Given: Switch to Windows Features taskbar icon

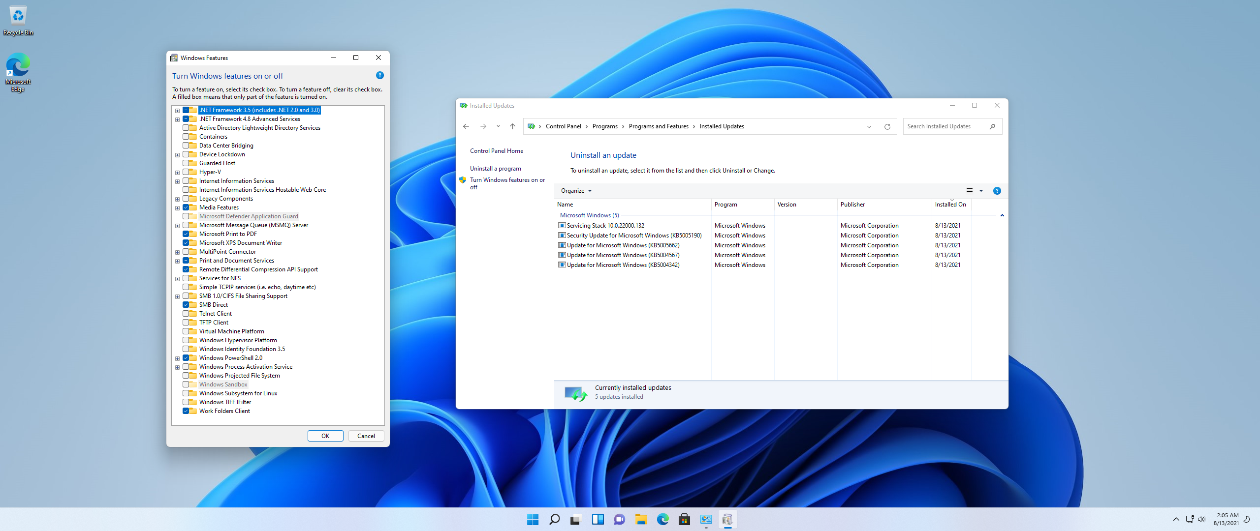Looking at the screenshot, I should tap(727, 519).
